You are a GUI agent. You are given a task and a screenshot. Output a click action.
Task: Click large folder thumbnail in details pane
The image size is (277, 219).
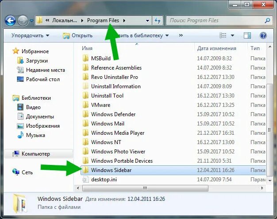[20, 203]
